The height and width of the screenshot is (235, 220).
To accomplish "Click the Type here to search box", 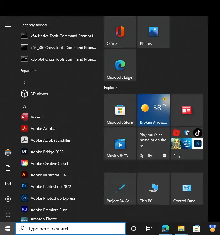I will tap(71, 229).
